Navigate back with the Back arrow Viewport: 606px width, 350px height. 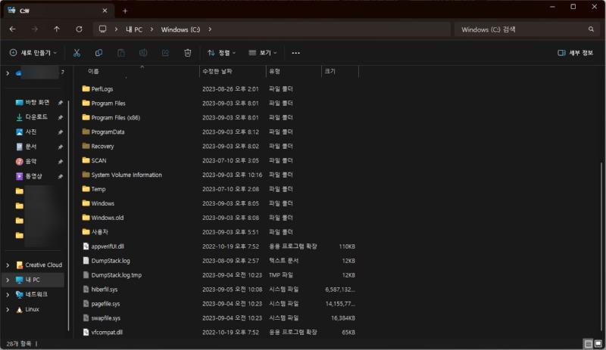(x=12, y=29)
